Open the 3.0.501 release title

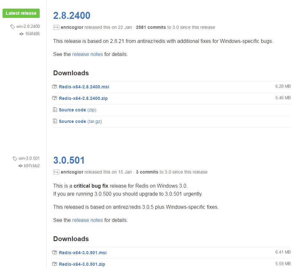point(69,160)
